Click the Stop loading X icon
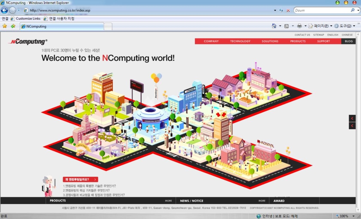 288,10
